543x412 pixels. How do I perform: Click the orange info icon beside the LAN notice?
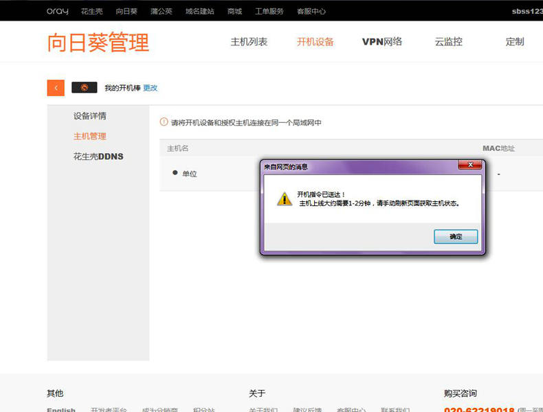point(164,122)
